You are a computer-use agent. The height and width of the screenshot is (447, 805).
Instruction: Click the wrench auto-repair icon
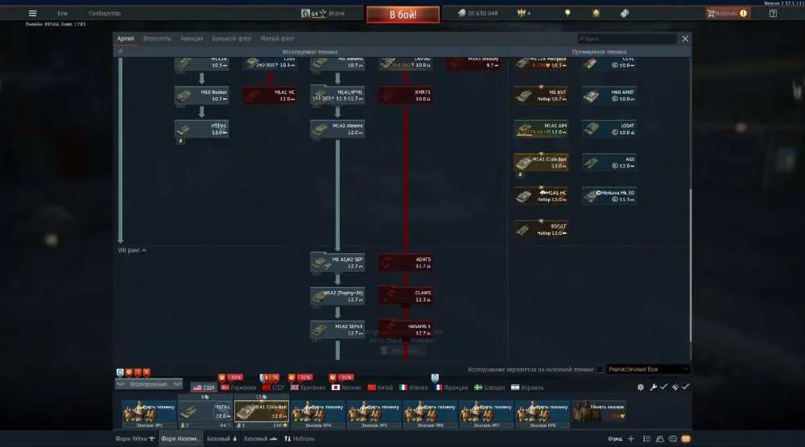(x=653, y=387)
